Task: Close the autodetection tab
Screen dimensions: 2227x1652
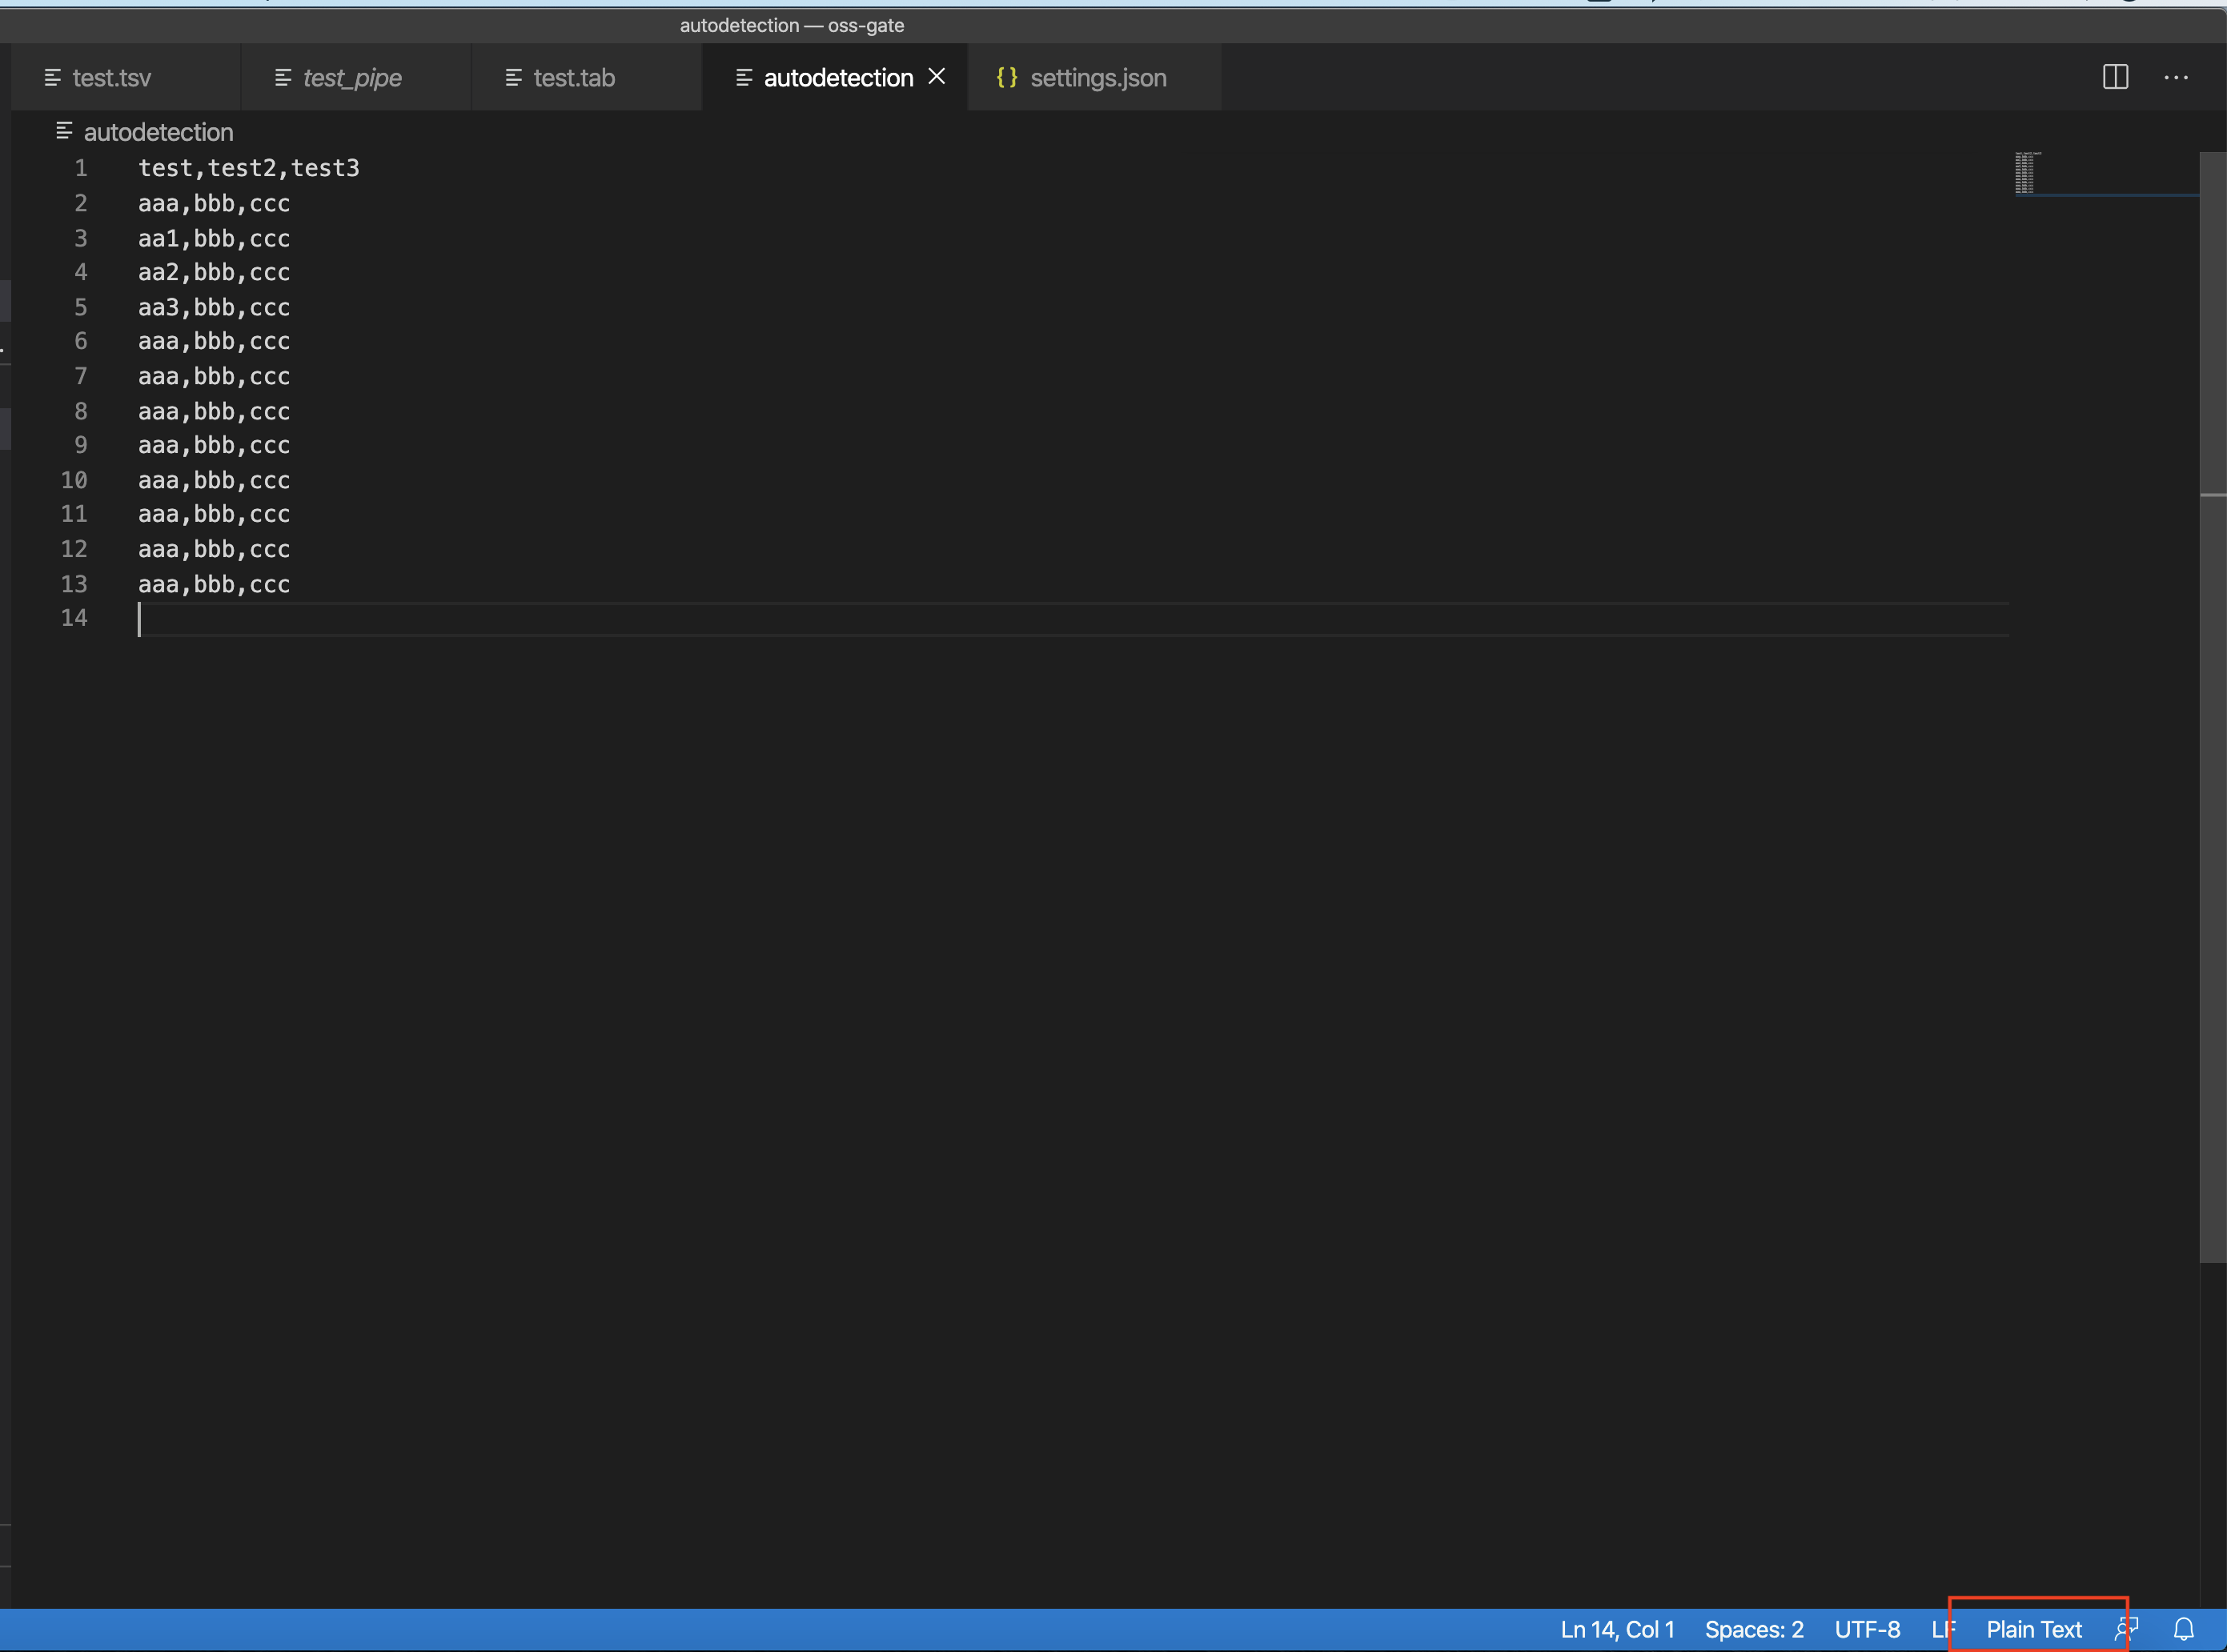Action: pos(937,76)
